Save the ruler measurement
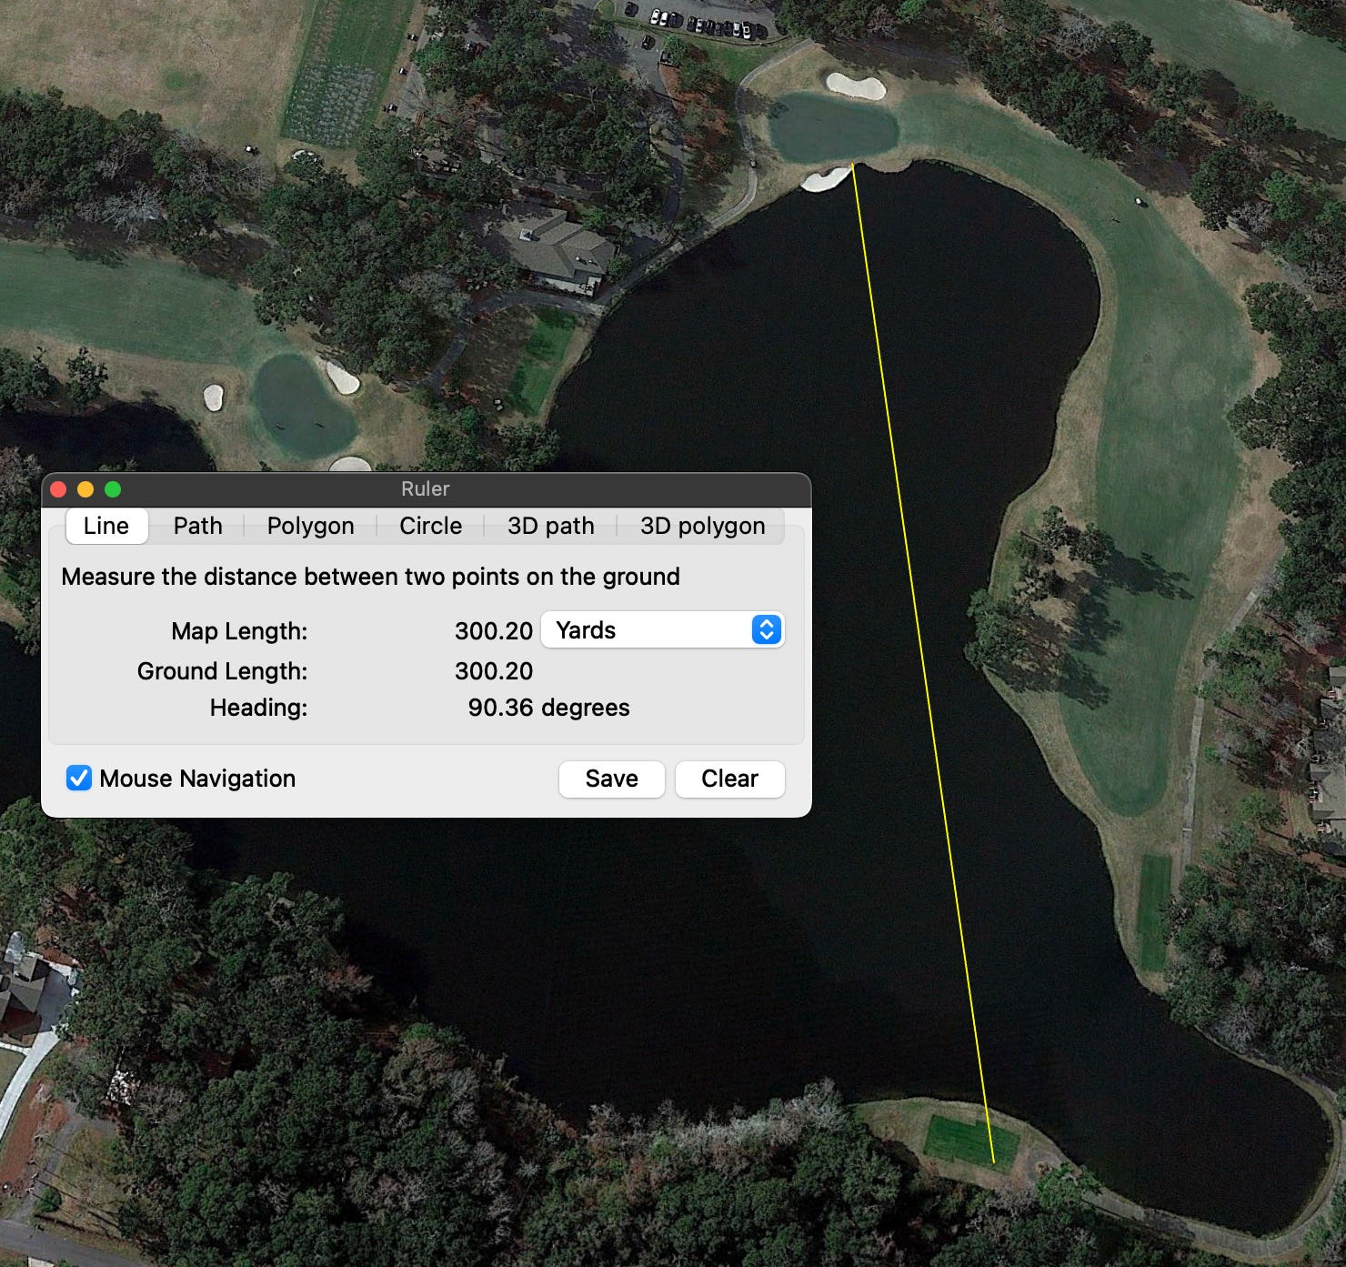The width and height of the screenshot is (1346, 1267). (612, 779)
